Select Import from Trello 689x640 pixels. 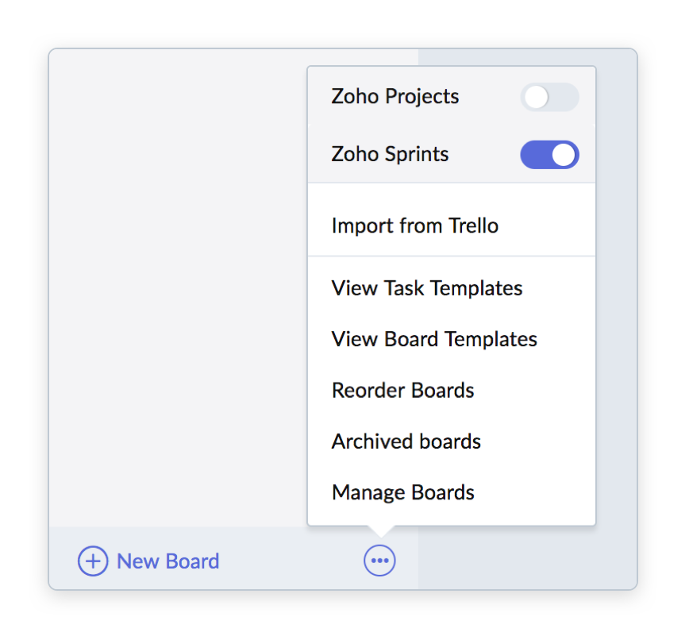414,226
